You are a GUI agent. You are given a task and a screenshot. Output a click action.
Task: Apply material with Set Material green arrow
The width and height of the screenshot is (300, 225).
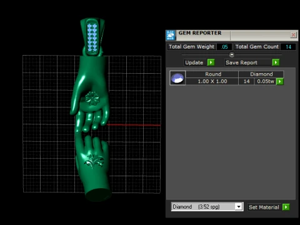click(x=286, y=207)
